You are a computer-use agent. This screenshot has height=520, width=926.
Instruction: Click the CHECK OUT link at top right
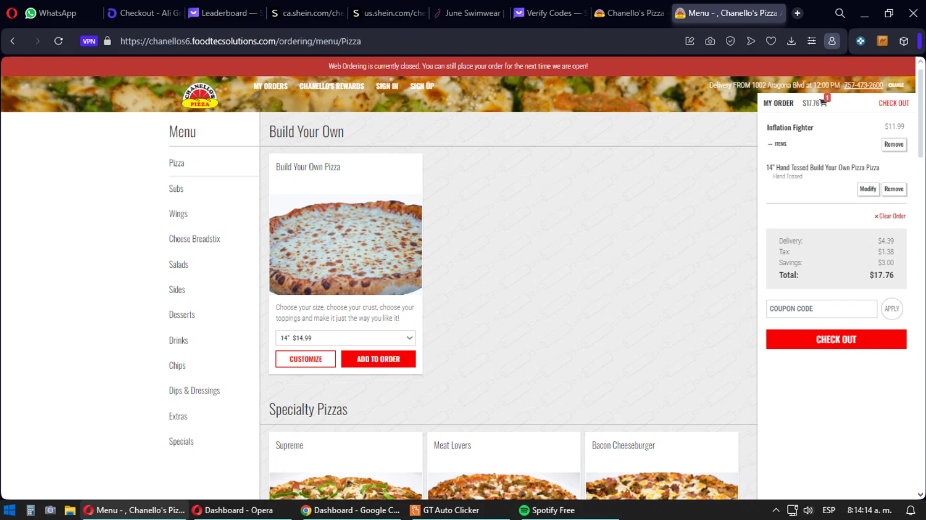894,103
